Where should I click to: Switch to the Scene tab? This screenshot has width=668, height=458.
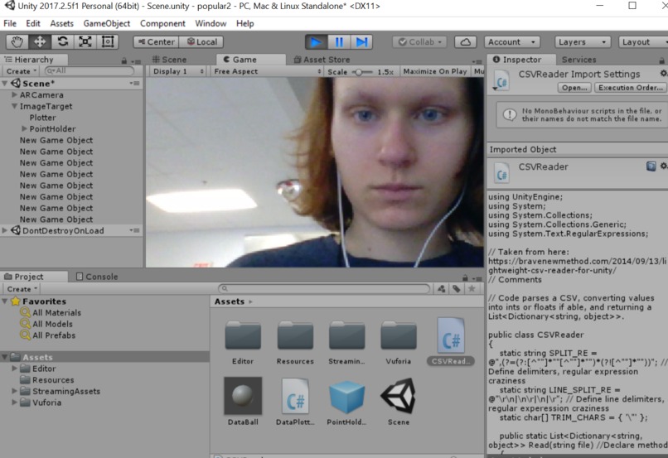tap(170, 60)
